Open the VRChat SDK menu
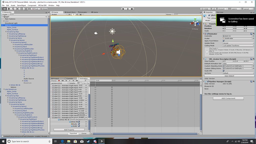This screenshot has width=256, height=144. click(x=42, y=5)
